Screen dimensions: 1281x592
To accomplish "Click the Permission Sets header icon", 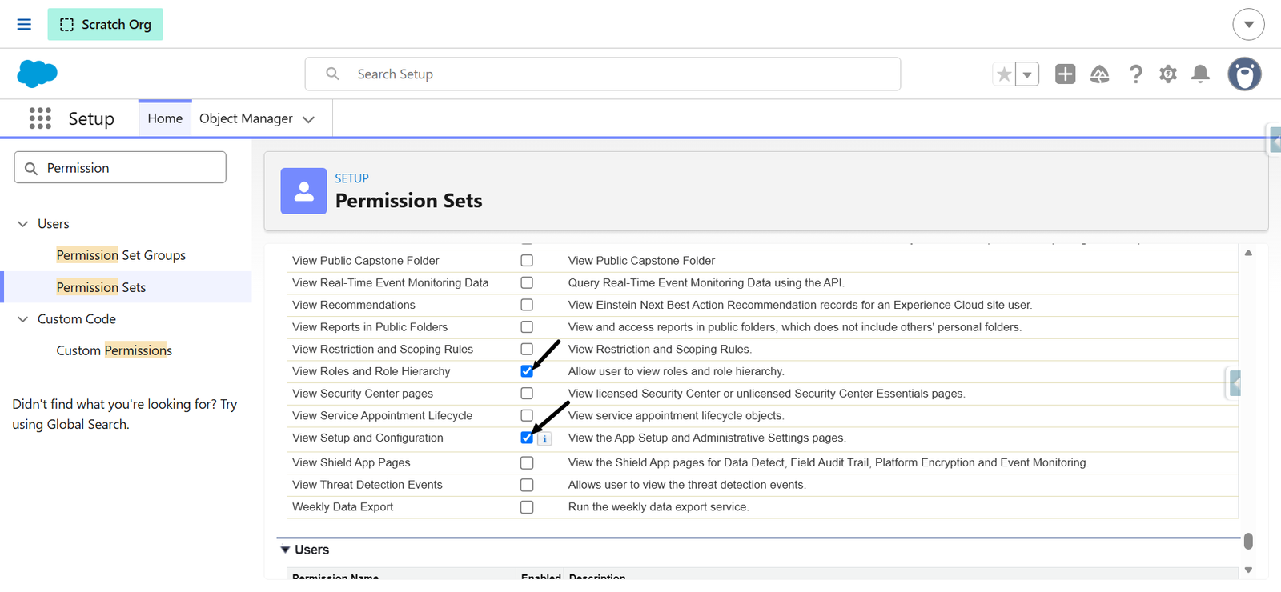I will pyautogui.click(x=303, y=190).
